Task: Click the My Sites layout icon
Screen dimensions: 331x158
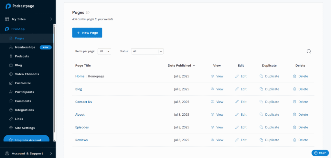Action: (x=7, y=19)
